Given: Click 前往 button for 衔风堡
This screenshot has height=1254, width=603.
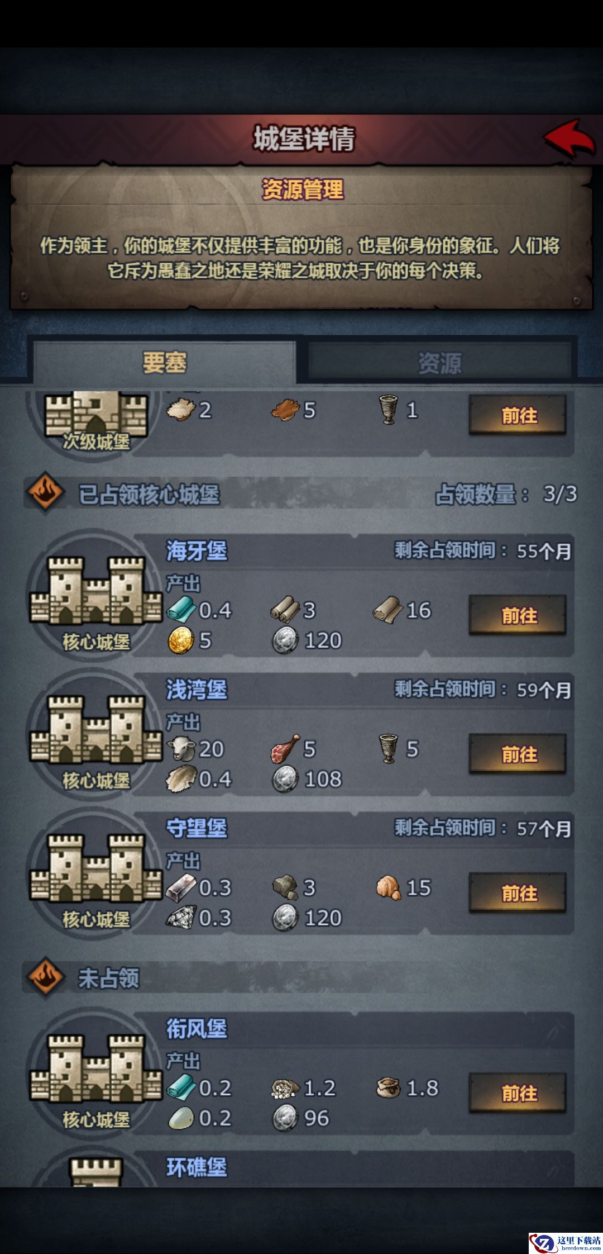Looking at the screenshot, I should pos(518,1093).
